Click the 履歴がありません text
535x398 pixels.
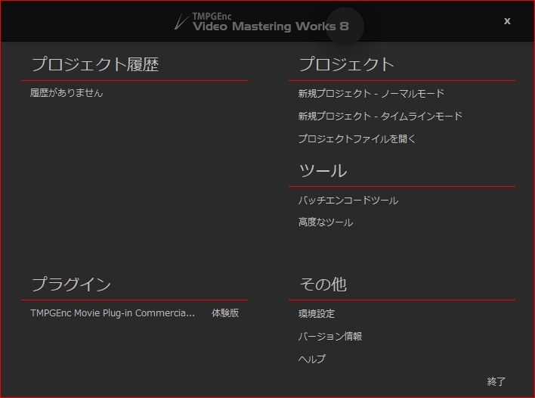coord(66,93)
